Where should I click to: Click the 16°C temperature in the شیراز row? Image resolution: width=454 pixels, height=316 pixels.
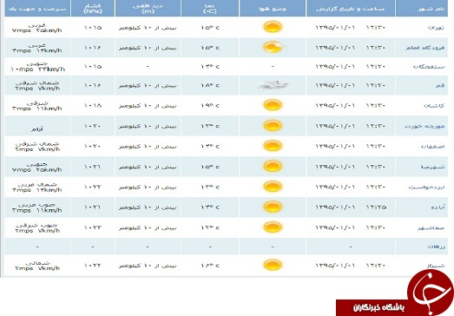point(210,266)
